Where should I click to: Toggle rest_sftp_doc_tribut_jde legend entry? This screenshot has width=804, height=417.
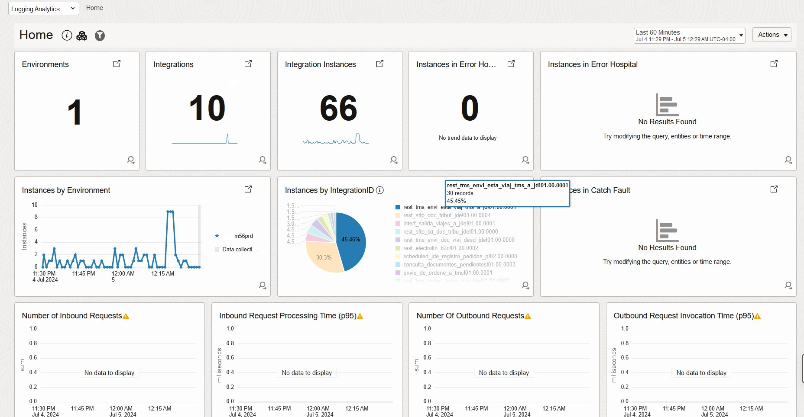[443, 215]
